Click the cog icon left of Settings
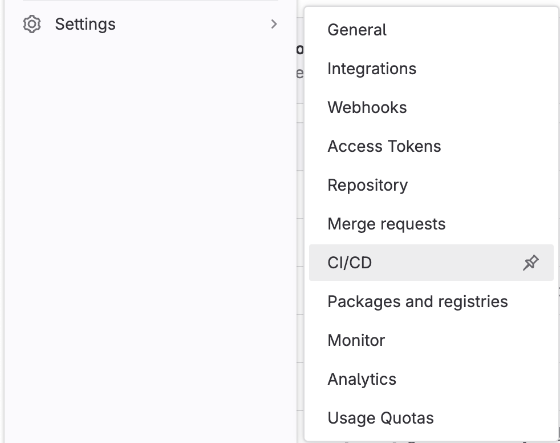Image resolution: width=560 pixels, height=443 pixels. pyautogui.click(x=32, y=25)
